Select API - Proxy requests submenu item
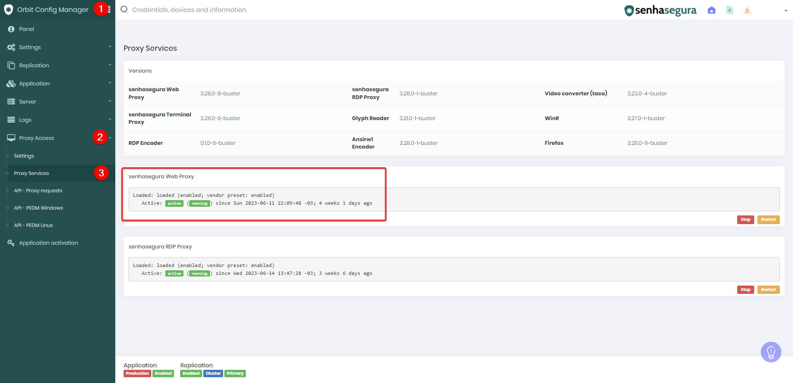The width and height of the screenshot is (793, 383). [38, 191]
